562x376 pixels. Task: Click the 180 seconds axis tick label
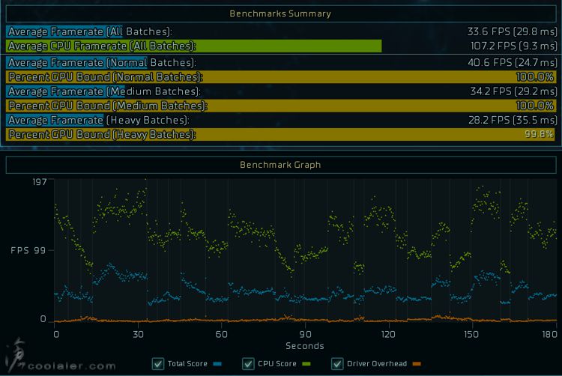click(x=550, y=335)
